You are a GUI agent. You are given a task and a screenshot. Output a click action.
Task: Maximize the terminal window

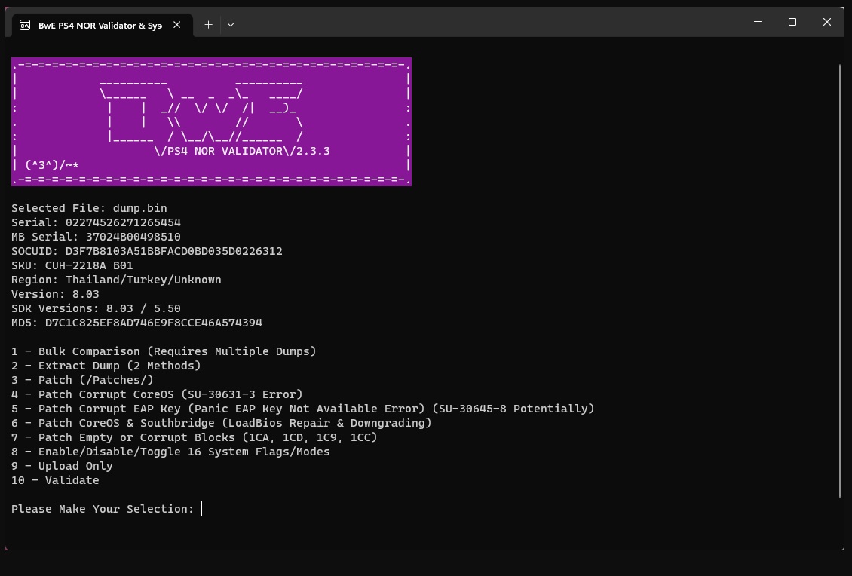(792, 22)
